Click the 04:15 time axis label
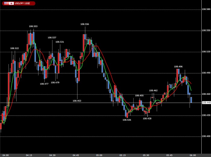The image size is (211, 157). 29,155
